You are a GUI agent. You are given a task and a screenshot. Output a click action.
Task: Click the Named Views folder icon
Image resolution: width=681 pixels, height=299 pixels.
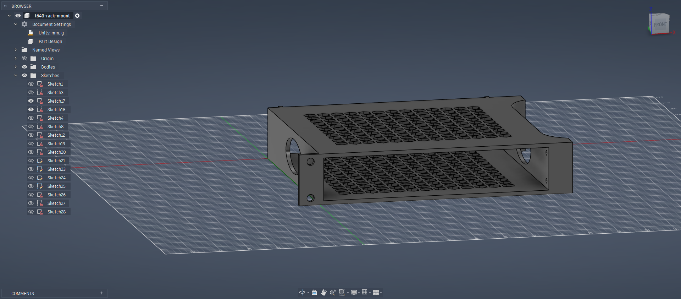click(x=24, y=50)
